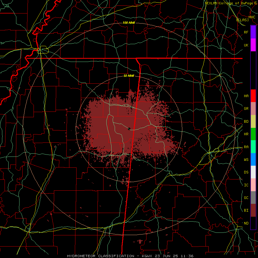Click the HA red legend color swatch
The image size is (258, 258).
pos(253,96)
